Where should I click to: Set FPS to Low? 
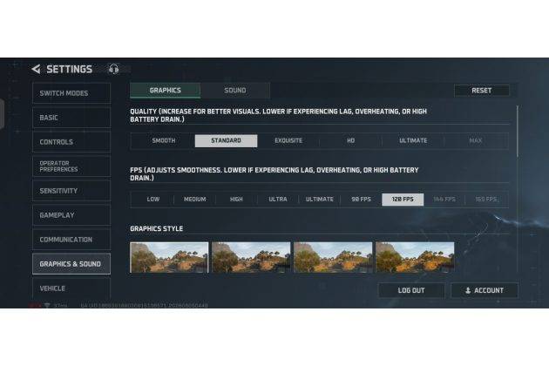(x=153, y=200)
